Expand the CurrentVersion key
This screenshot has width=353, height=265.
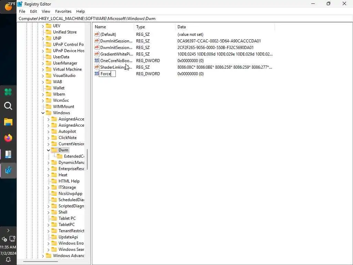pyautogui.click(x=48, y=144)
